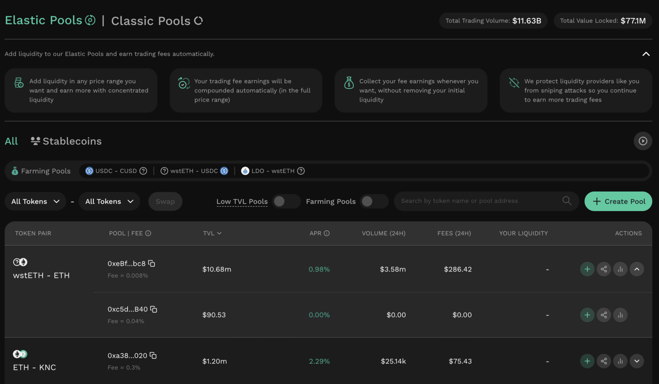Click the ETH - KNC token pair icons
Screen dimensions: 659x384
pos(20,354)
